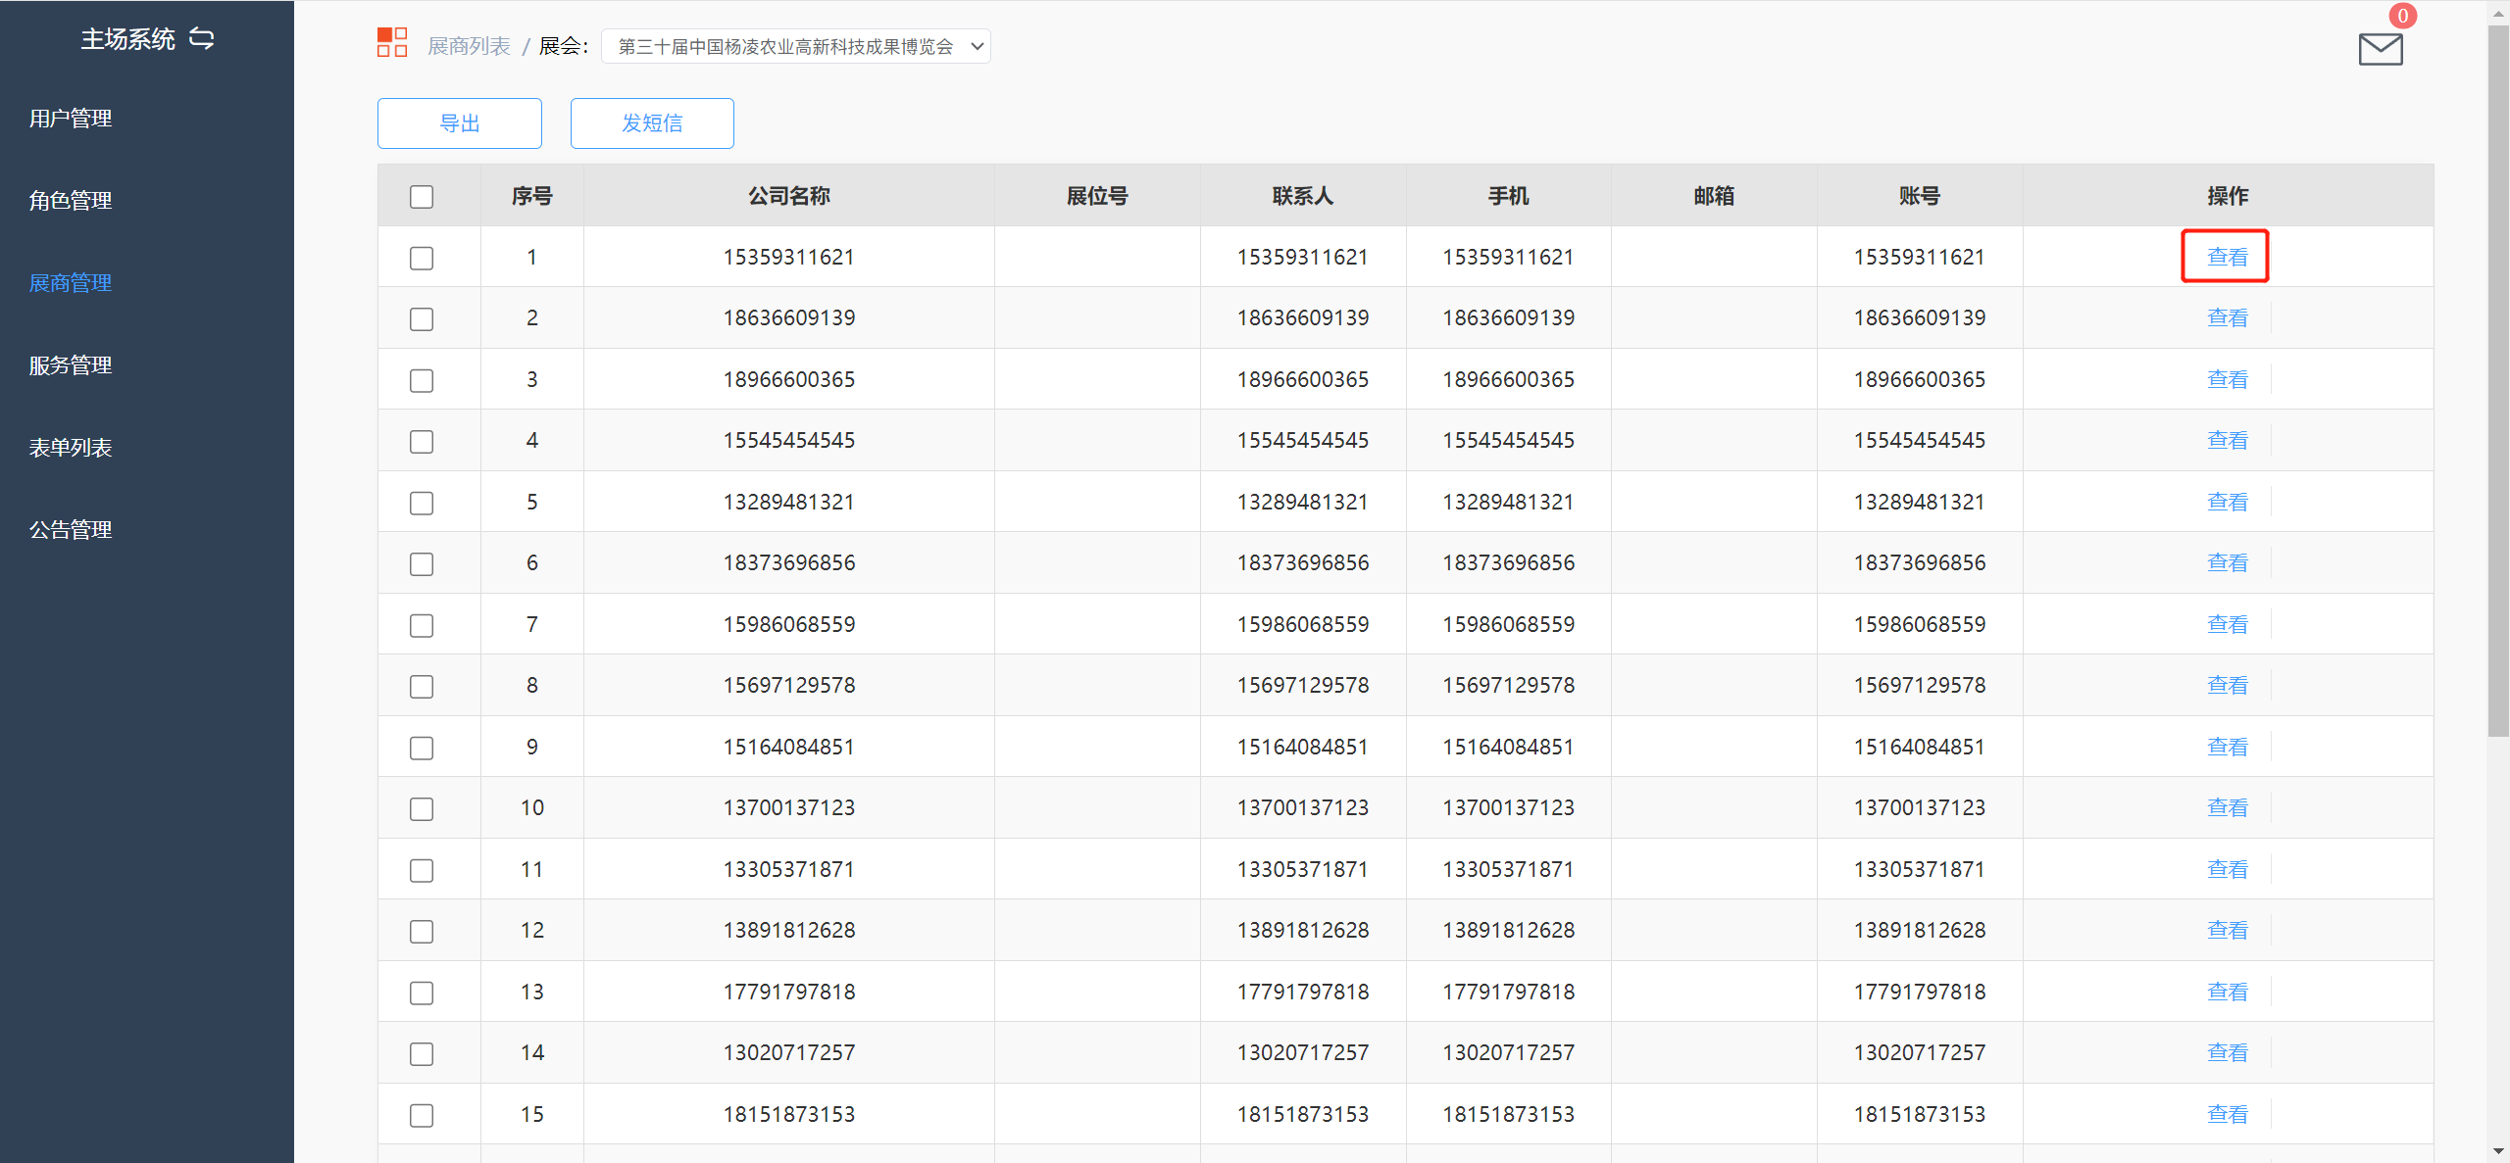
Task: Click 查看 for row 4 (15545454545)
Action: click(x=2227, y=440)
